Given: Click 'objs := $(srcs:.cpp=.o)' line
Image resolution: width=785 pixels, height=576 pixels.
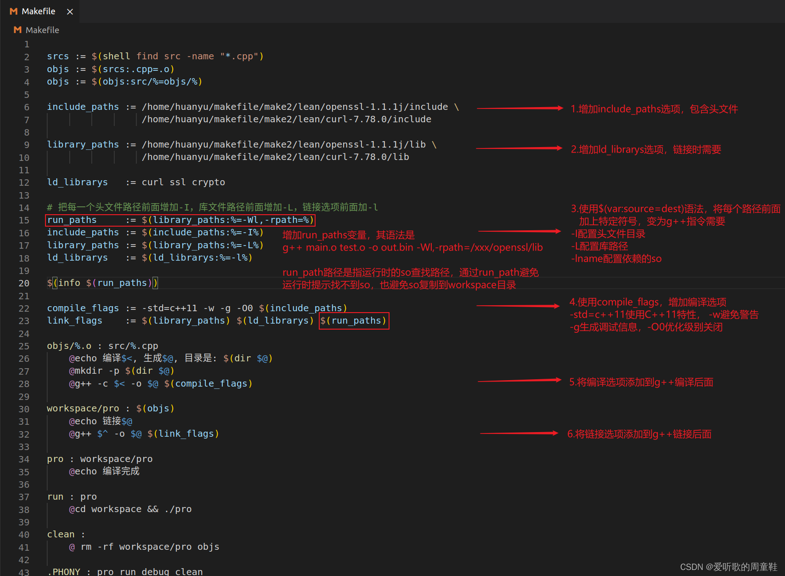Looking at the screenshot, I should [x=111, y=69].
